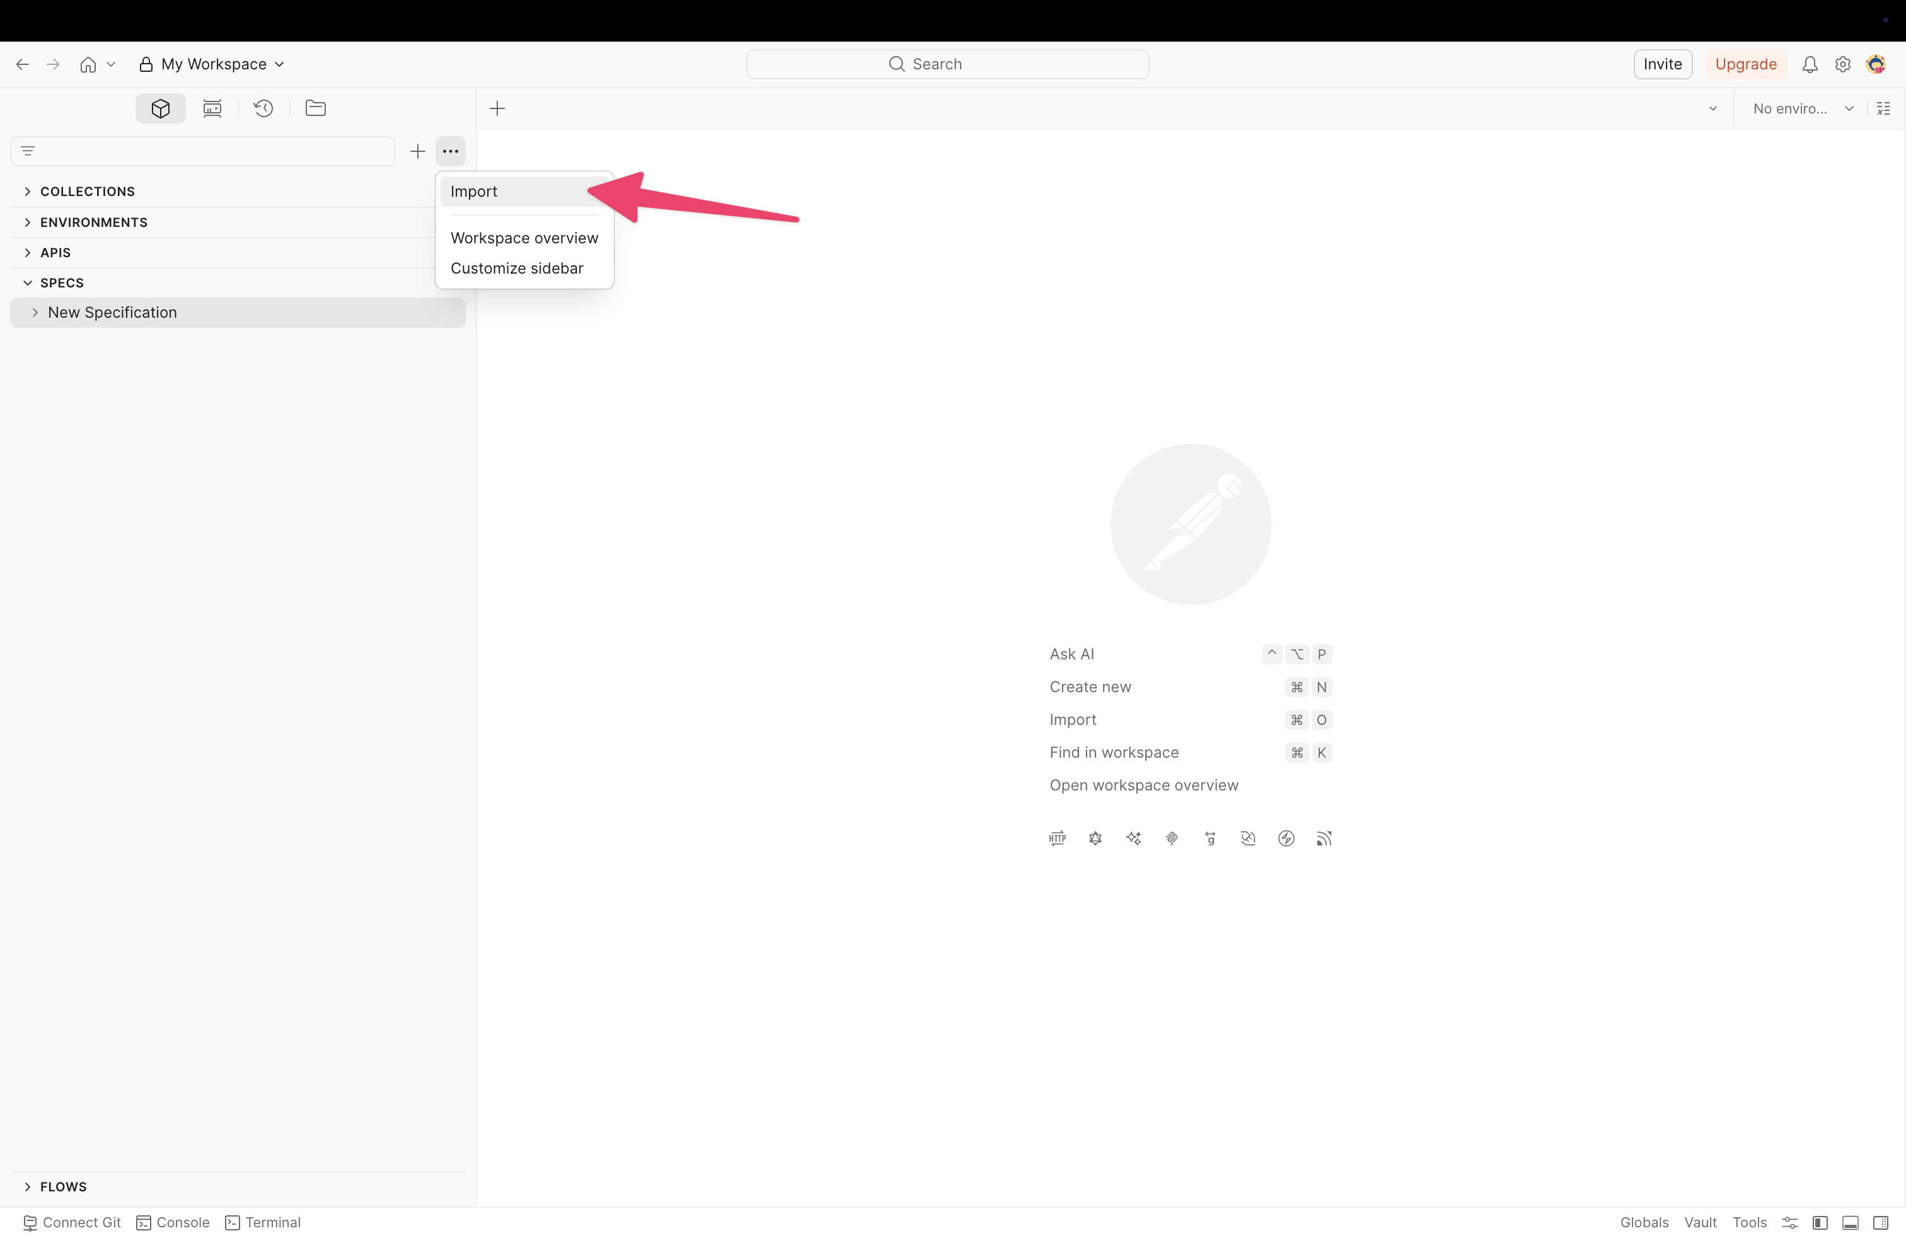
Task: Click the Invite button
Action: coord(1661,64)
